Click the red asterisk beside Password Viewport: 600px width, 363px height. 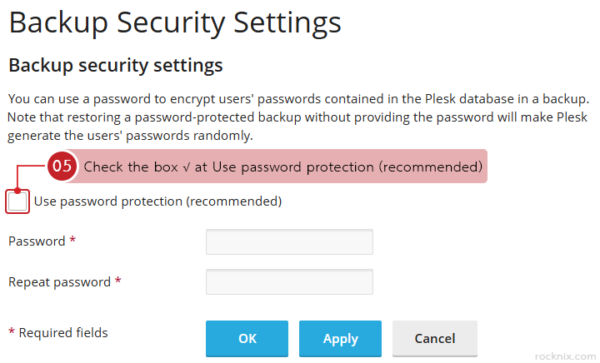[72, 241]
